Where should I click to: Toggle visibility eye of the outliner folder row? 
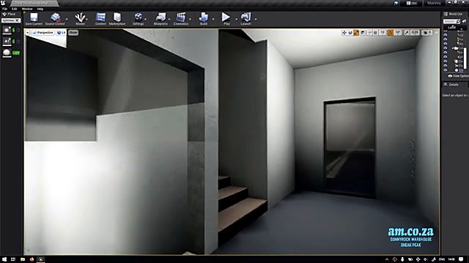pos(446,48)
